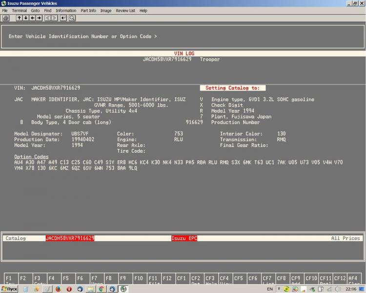Open the Find menu
The width and height of the screenshot is (366, 293).
48,11
